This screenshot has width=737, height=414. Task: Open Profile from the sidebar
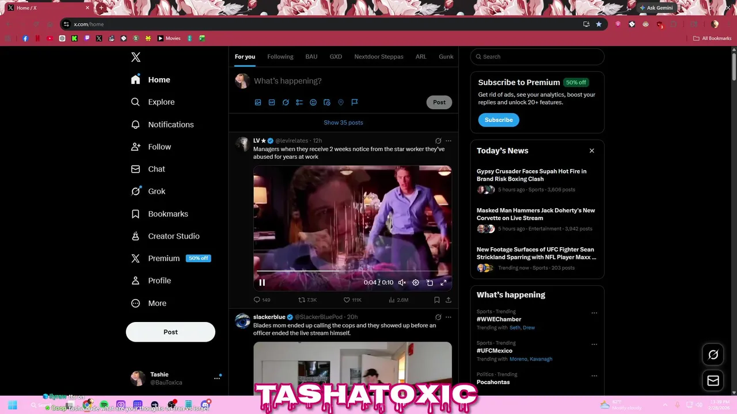pos(151,281)
